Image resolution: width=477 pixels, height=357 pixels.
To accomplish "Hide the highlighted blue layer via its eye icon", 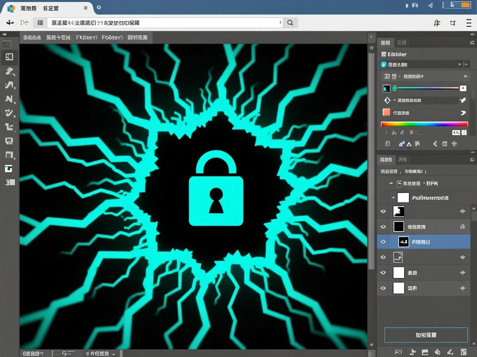I will click(383, 242).
